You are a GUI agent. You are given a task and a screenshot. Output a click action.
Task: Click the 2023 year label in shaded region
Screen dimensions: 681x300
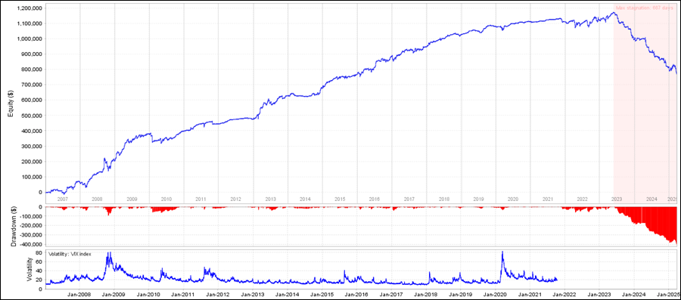tap(617, 199)
